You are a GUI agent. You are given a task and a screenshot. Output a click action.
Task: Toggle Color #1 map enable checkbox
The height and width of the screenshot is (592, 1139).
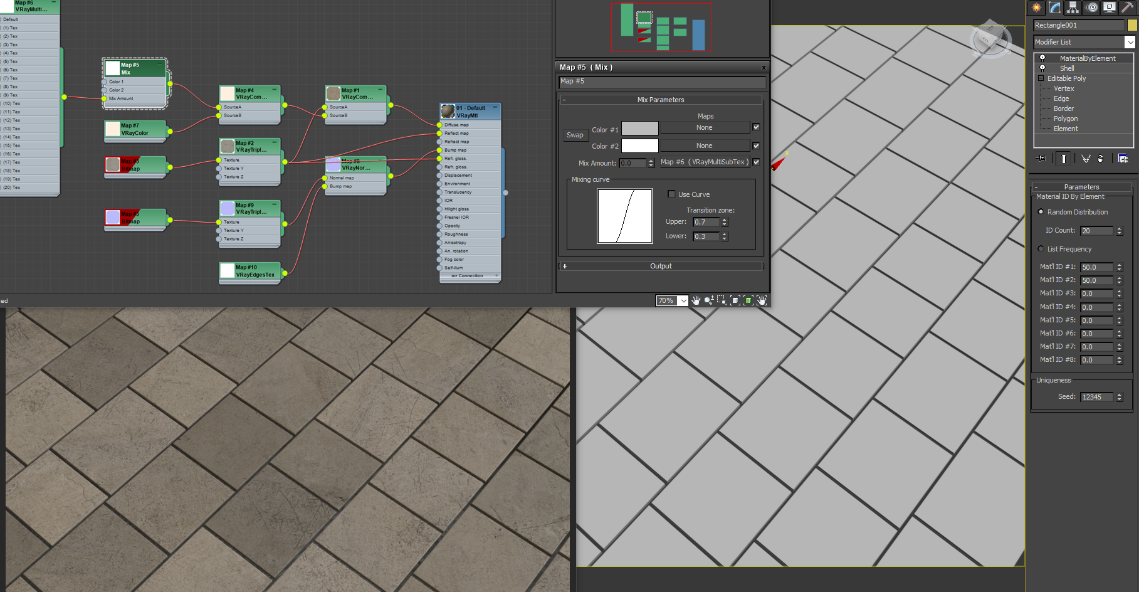(756, 127)
